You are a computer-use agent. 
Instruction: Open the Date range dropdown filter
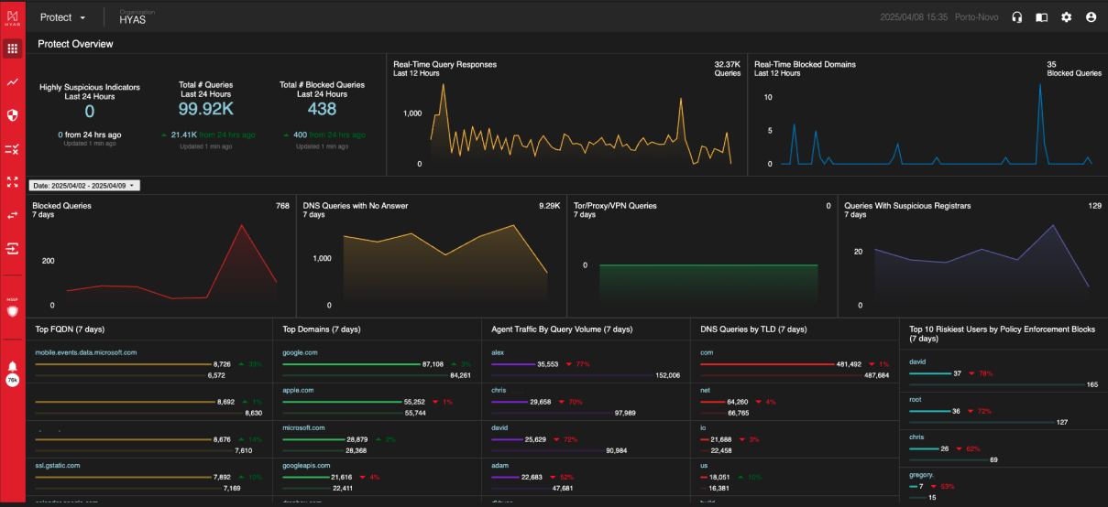pyautogui.click(x=84, y=186)
